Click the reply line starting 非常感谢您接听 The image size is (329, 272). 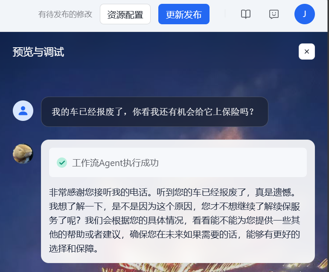click(172, 192)
